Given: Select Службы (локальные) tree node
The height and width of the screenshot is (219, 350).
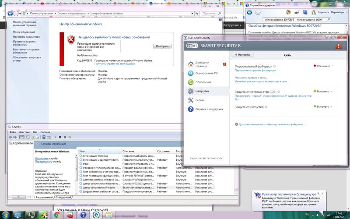Looking at the screenshot, I should coord(21,143).
